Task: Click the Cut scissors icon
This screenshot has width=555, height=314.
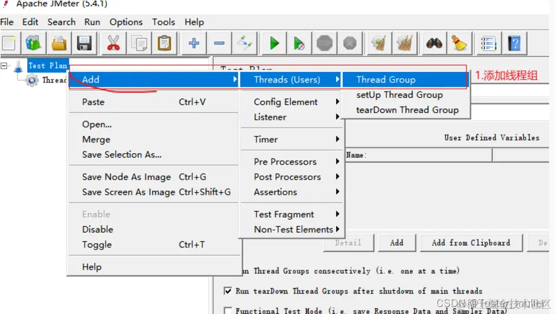Action: pyautogui.click(x=113, y=43)
